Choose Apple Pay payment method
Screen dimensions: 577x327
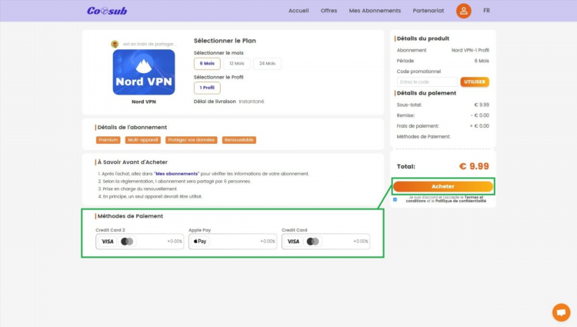click(233, 242)
